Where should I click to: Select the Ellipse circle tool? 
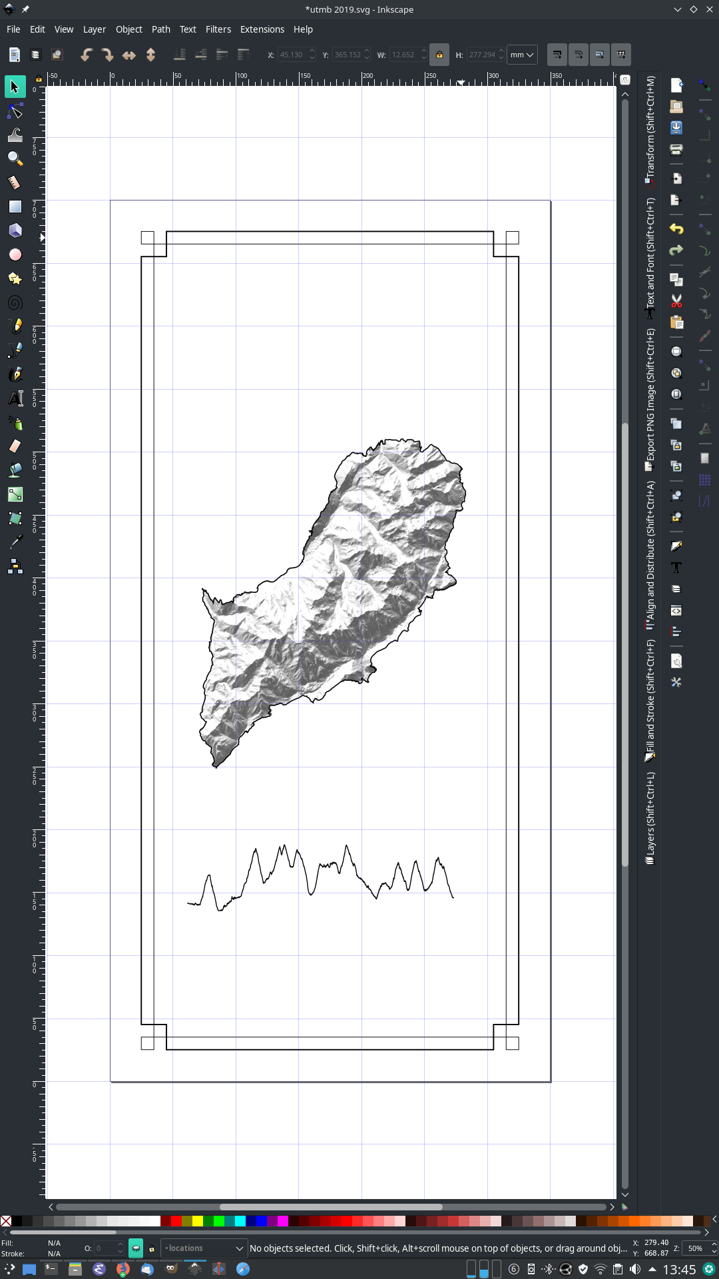tap(15, 254)
